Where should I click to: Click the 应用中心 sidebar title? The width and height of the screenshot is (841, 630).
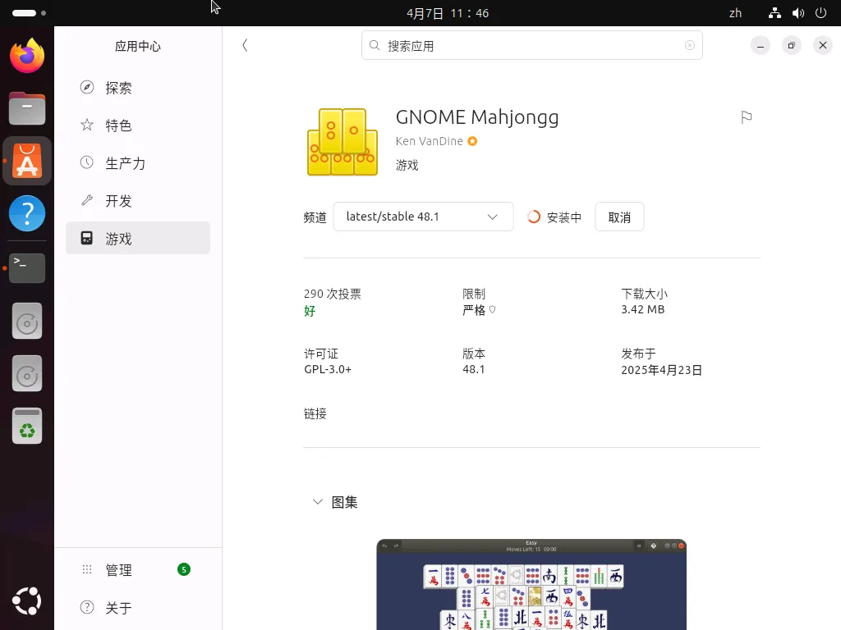138,46
